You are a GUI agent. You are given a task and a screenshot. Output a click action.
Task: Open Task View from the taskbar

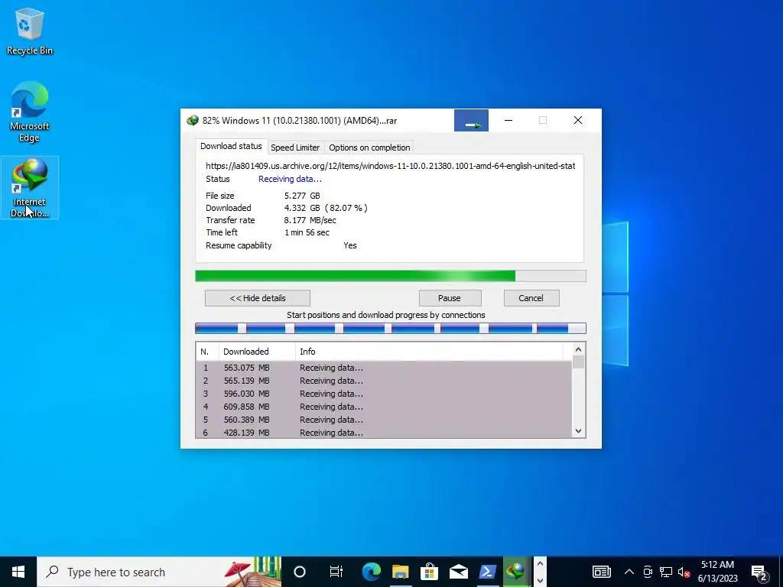336,572
